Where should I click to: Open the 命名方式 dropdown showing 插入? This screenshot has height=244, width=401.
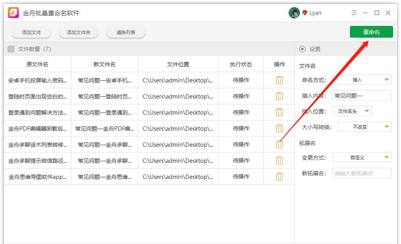(362, 80)
